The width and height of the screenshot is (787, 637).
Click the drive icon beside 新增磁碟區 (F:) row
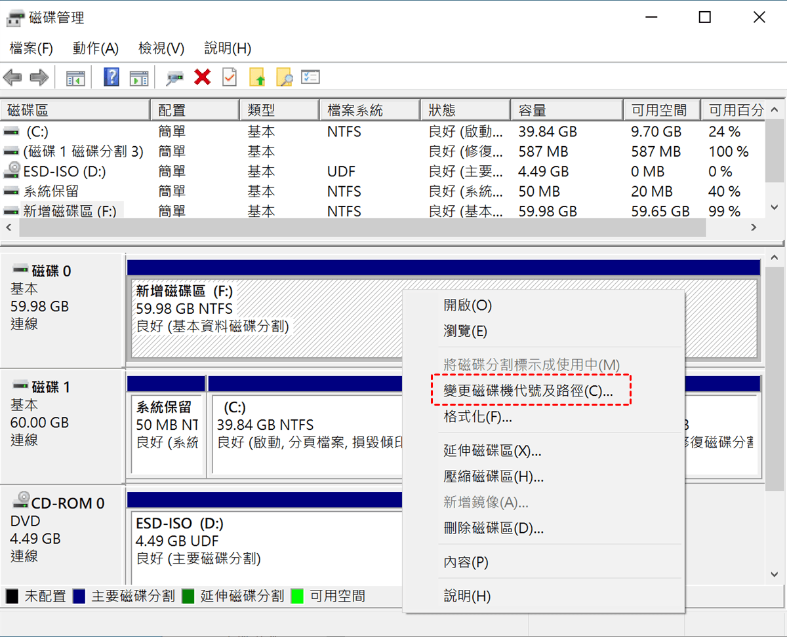[x=11, y=211]
